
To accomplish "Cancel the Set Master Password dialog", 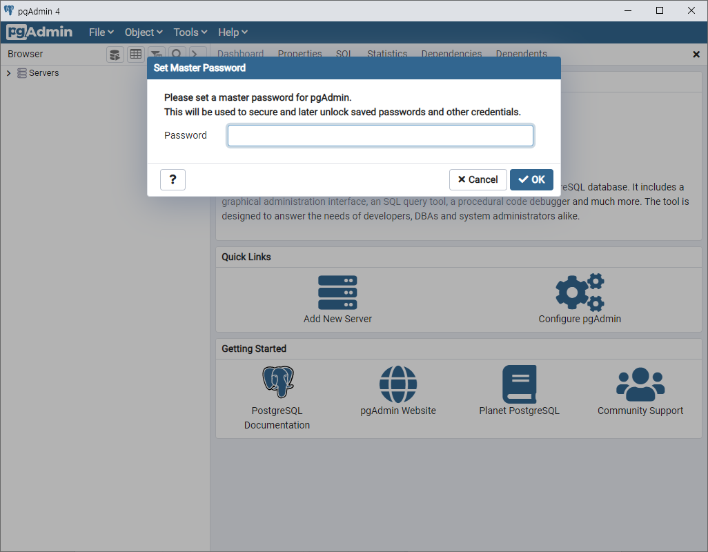I will [x=478, y=179].
